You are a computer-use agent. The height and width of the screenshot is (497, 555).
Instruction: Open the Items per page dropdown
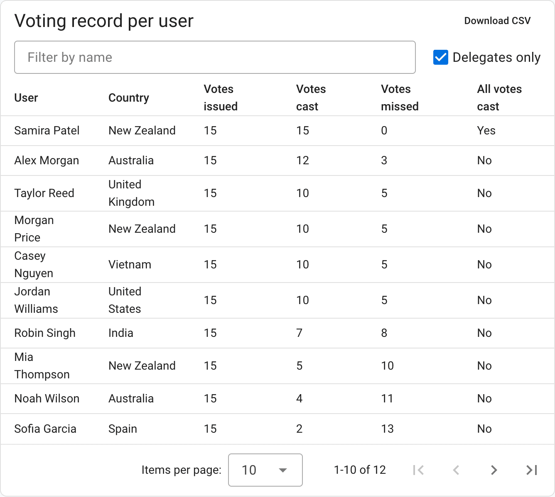coord(265,470)
